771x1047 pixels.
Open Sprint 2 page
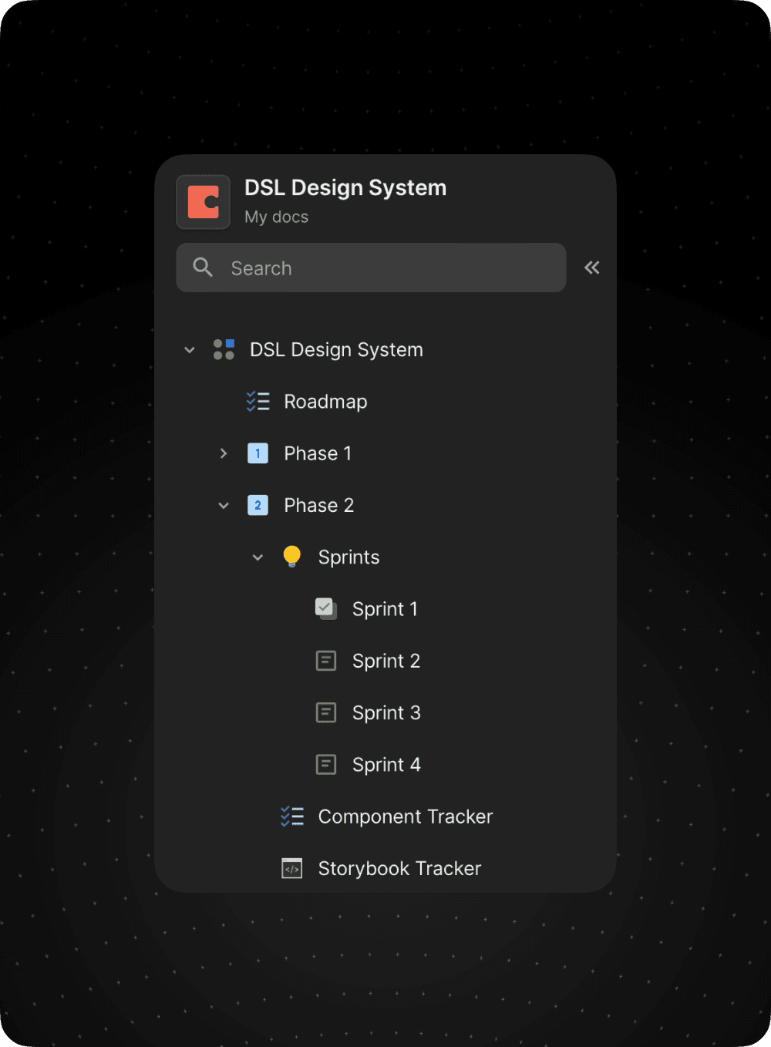[385, 661]
